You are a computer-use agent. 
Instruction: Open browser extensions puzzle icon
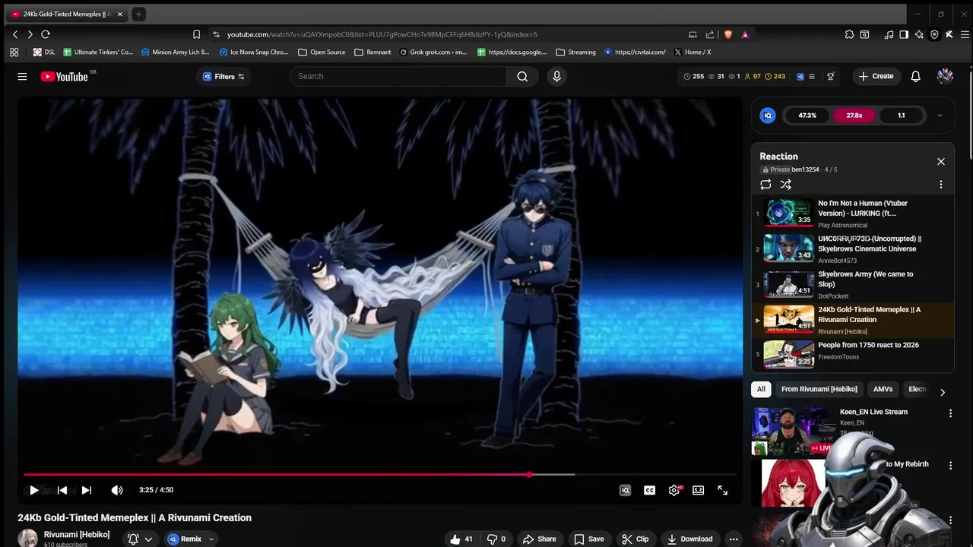849,34
